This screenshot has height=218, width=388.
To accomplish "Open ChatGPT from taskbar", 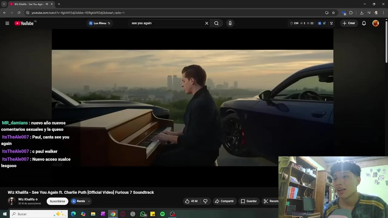I will [x=133, y=214].
